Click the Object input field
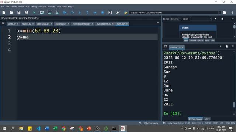The image size is (236, 132). [x=199, y=19]
